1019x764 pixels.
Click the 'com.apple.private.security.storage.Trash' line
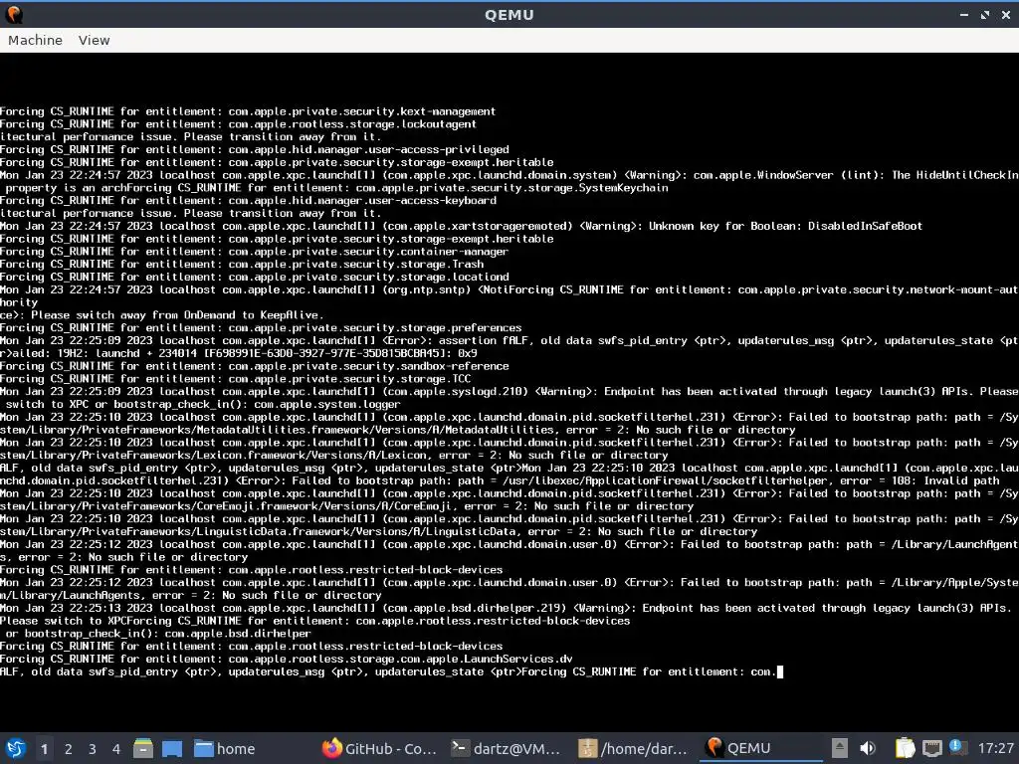(242, 264)
